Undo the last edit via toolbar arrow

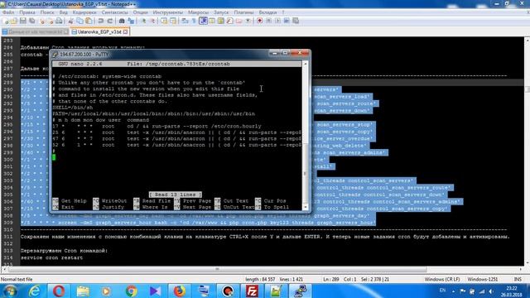(x=100, y=21)
